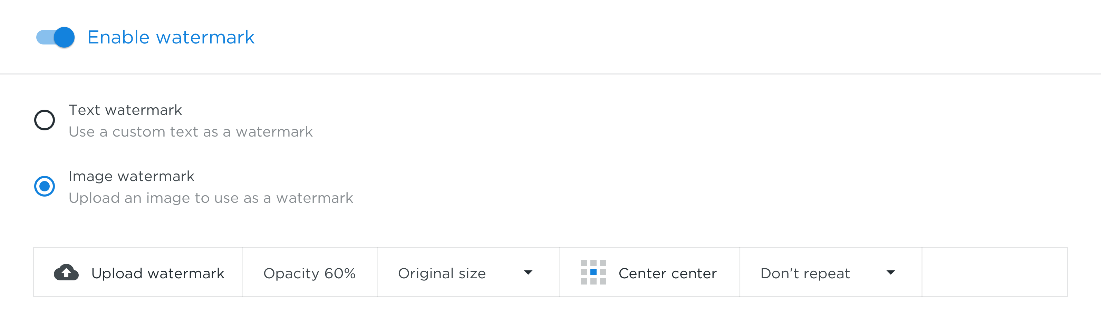Viewport: 1101px width, 329px height.
Task: Expand the Don't repeat dropdown arrow
Action: click(891, 273)
